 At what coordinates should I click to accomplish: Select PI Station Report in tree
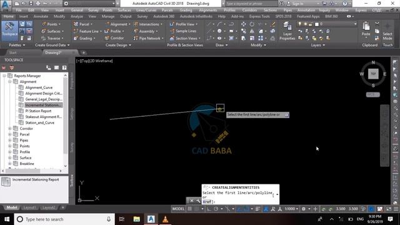click(x=38, y=111)
